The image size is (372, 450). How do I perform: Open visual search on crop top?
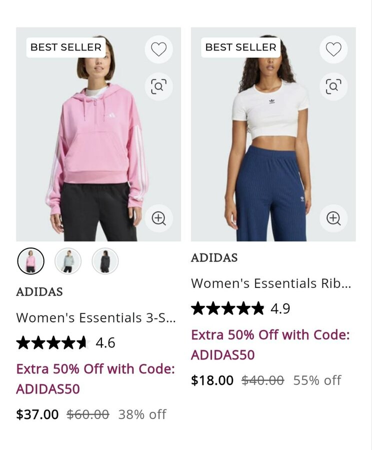coord(333,86)
